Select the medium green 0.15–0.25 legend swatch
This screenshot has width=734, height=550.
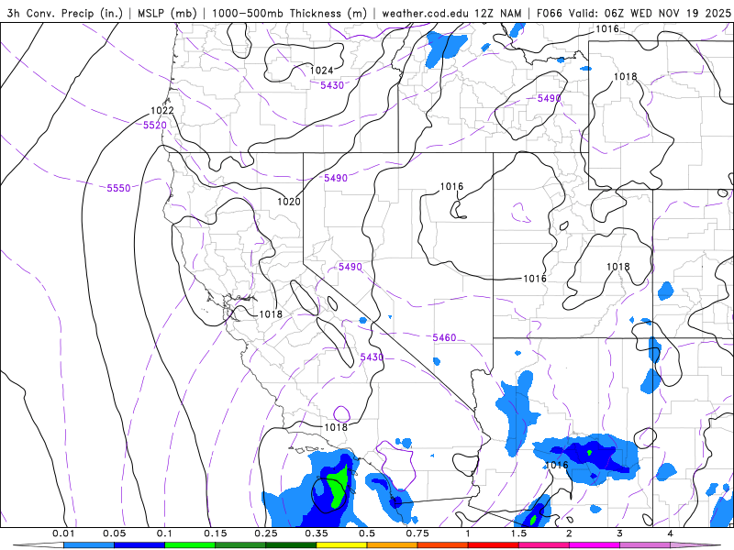coord(240,545)
